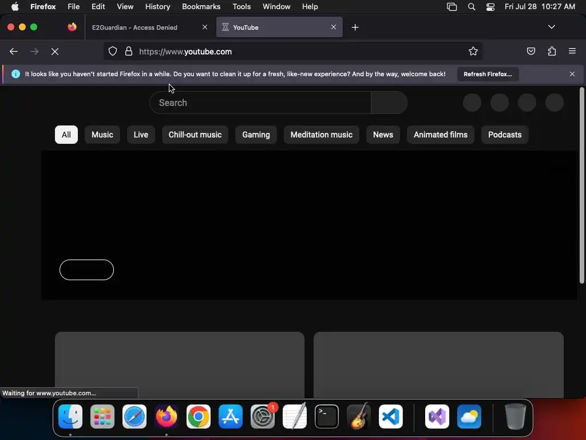Close the YouTube tab
The width and height of the screenshot is (586, 440).
[x=334, y=27]
